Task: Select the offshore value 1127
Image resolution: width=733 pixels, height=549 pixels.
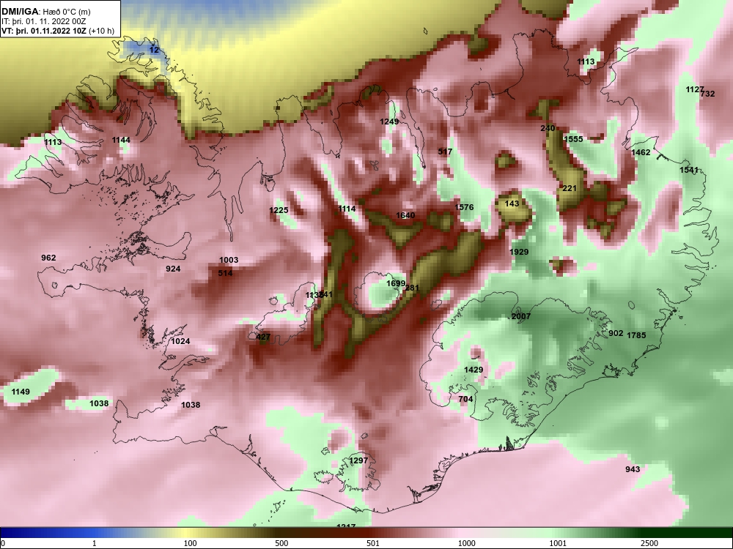Action: tap(694, 89)
